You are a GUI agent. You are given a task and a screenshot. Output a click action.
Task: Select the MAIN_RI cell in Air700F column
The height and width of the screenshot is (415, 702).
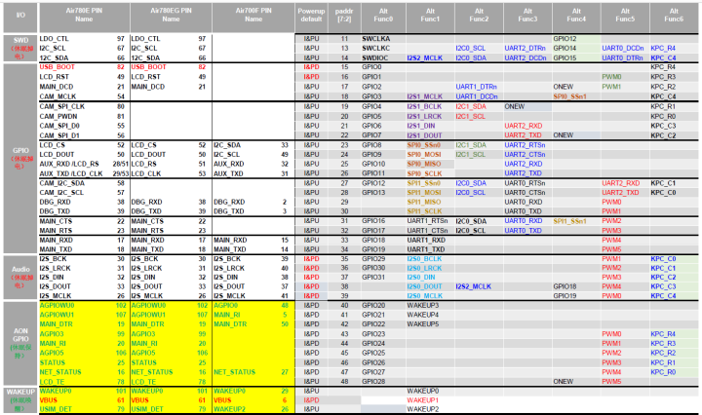[227, 315]
